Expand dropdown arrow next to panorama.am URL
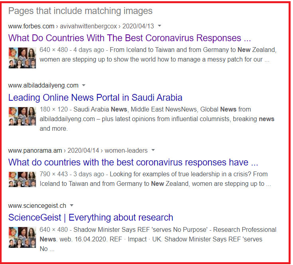Viewport: 293px width, 265px height. [x=153, y=150]
